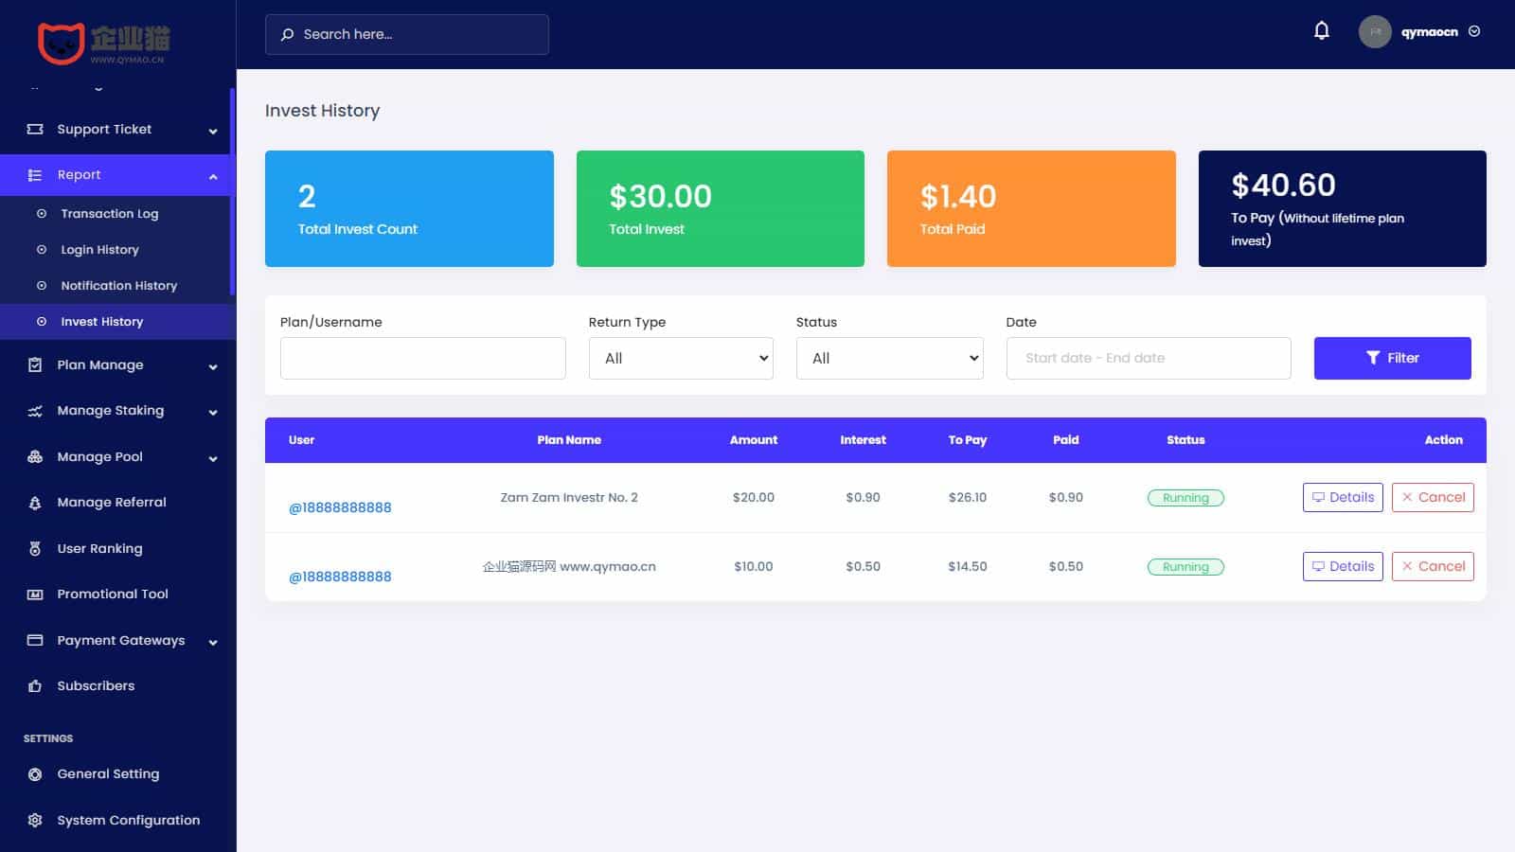Open the Status filter dropdown

[889, 358]
